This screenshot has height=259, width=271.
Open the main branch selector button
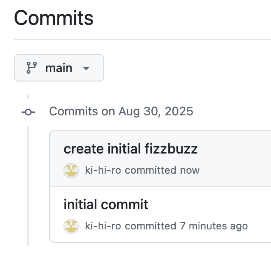[59, 68]
